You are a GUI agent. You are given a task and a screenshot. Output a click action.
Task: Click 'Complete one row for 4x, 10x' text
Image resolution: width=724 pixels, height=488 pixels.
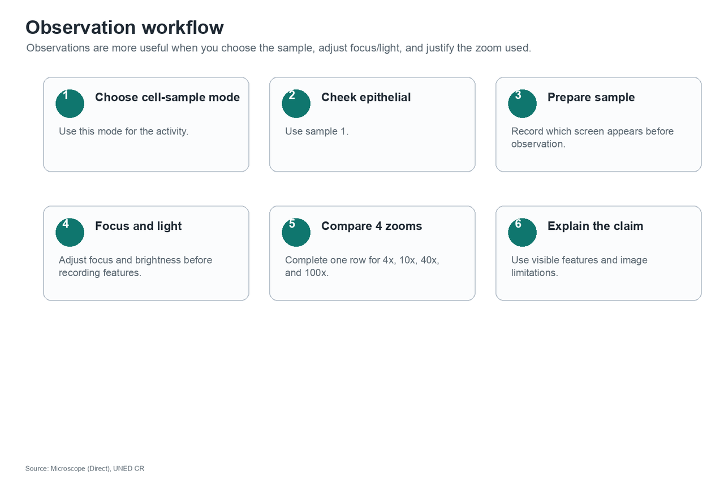point(362,266)
